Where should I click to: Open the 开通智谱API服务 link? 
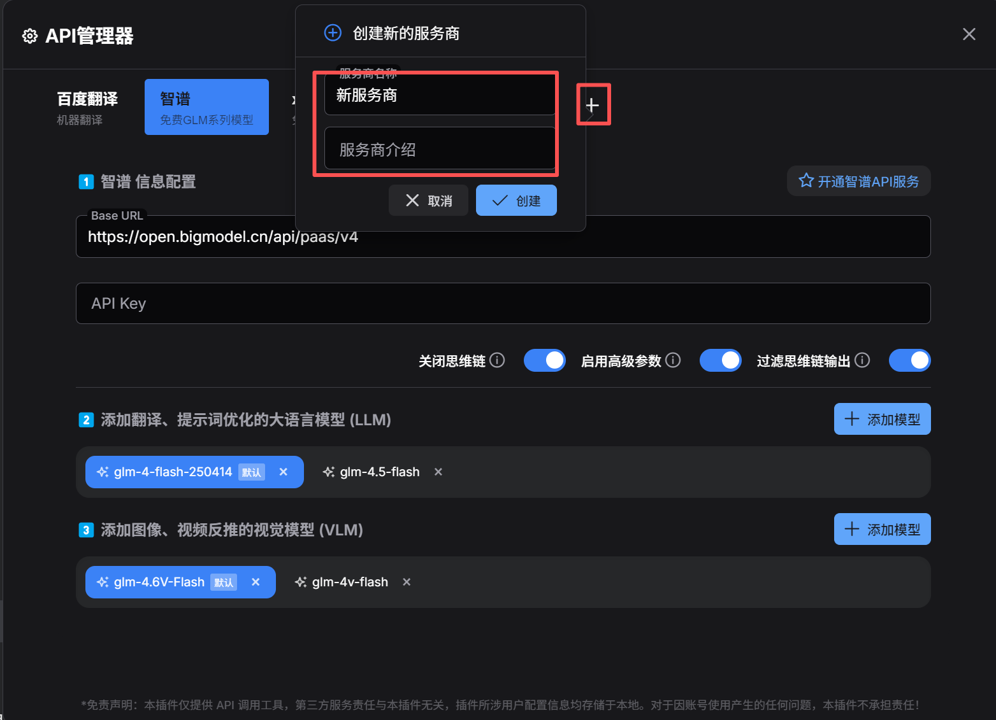click(858, 181)
